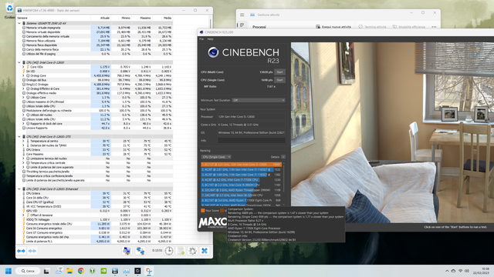Viewport: 494px width, 277px height.
Task: Expand Core VIDs sensor row
Action: pyautogui.click(x=23, y=67)
